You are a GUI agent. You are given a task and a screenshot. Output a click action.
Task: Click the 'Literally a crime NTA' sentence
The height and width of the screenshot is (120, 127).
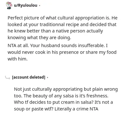77,109
